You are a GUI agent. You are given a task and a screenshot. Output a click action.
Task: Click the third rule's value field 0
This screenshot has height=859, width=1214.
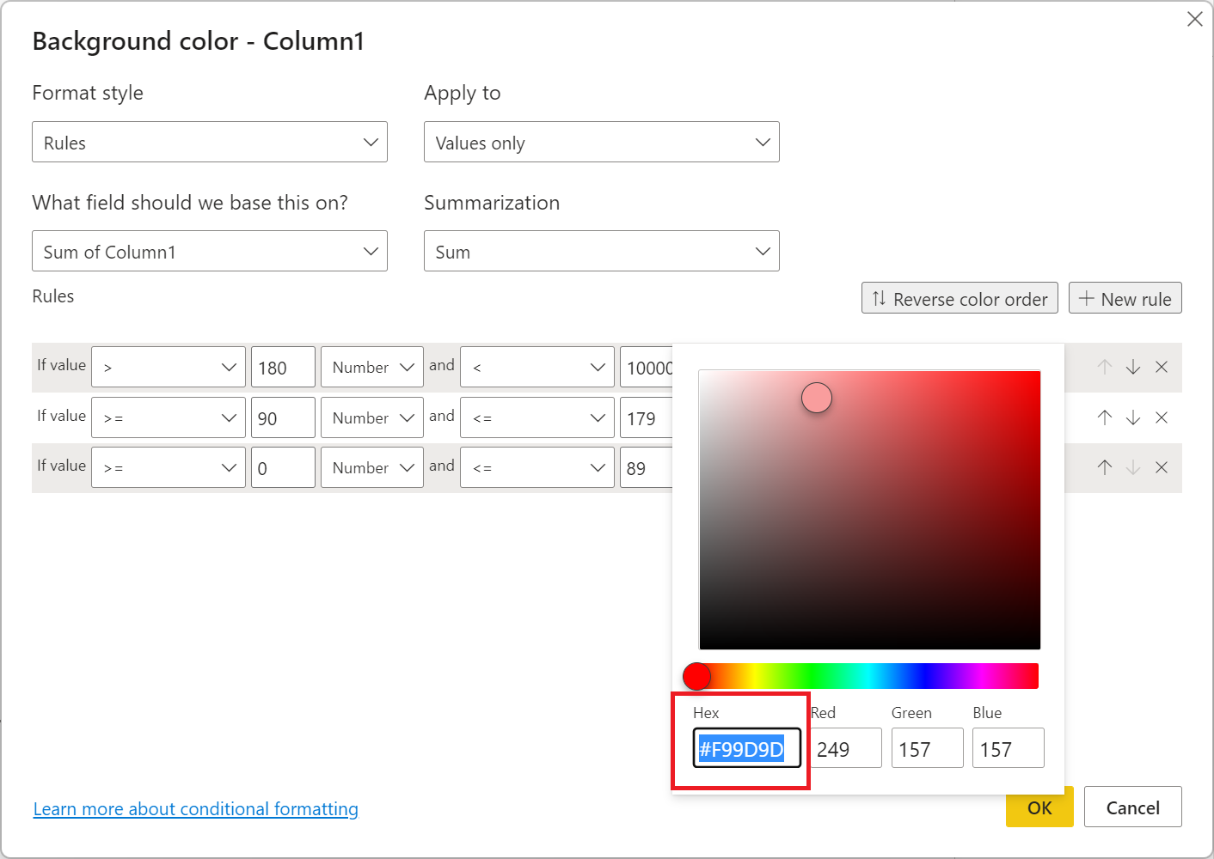point(283,467)
